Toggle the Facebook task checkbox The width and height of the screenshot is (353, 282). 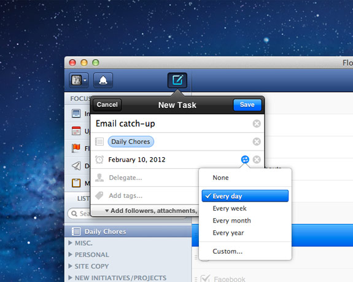coord(205,279)
